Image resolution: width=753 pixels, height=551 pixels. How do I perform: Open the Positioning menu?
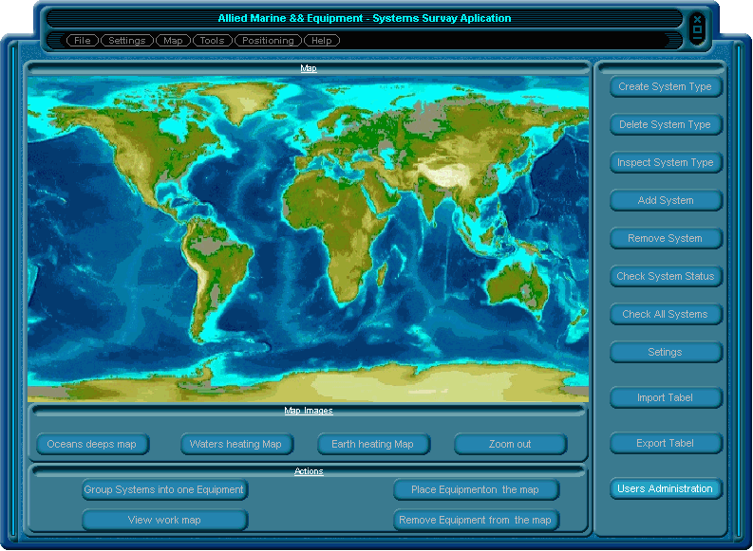tap(269, 41)
